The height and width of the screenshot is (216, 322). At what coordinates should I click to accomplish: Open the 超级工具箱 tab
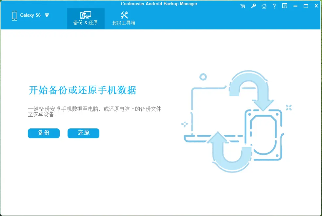tap(124, 18)
